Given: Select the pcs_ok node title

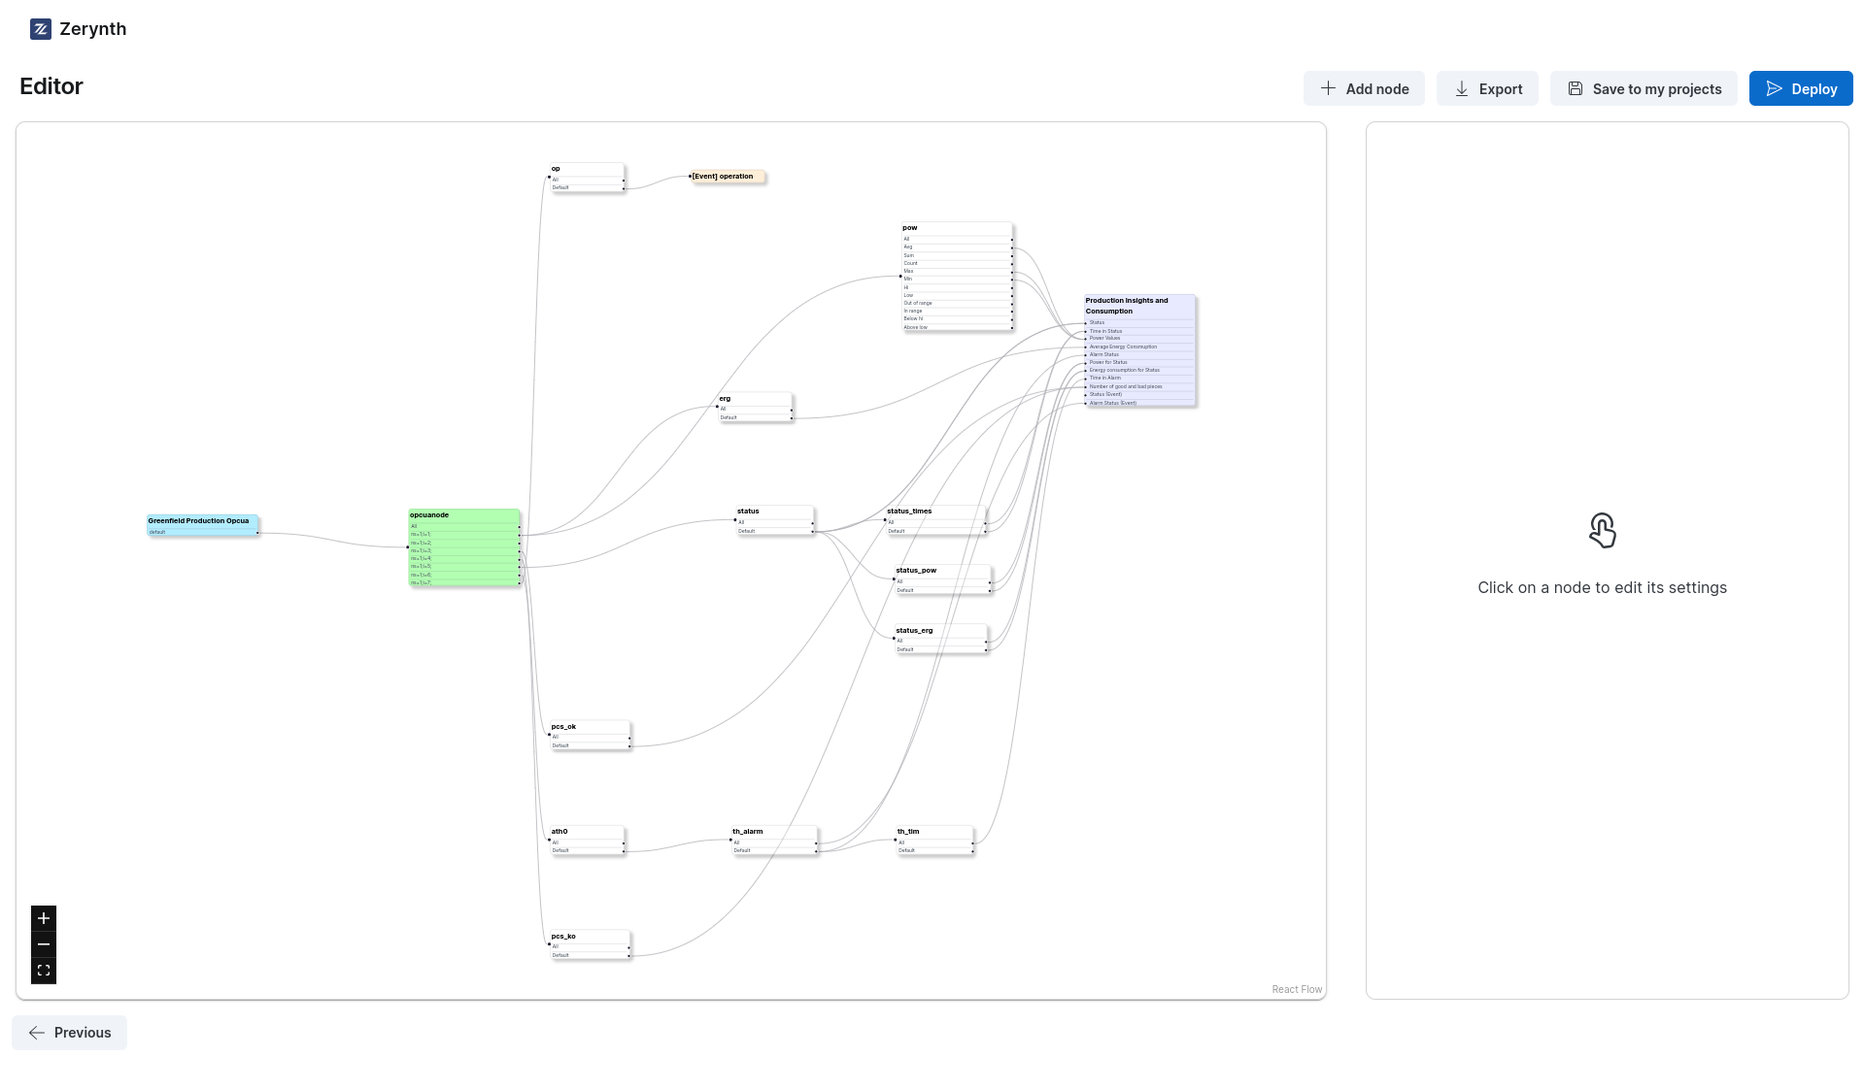Looking at the screenshot, I should tap(563, 727).
